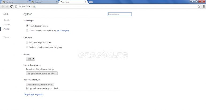Screen dimensions: 206x110
Task: Open the Epic search engine dropdown
Action: pyautogui.click(x=30, y=59)
